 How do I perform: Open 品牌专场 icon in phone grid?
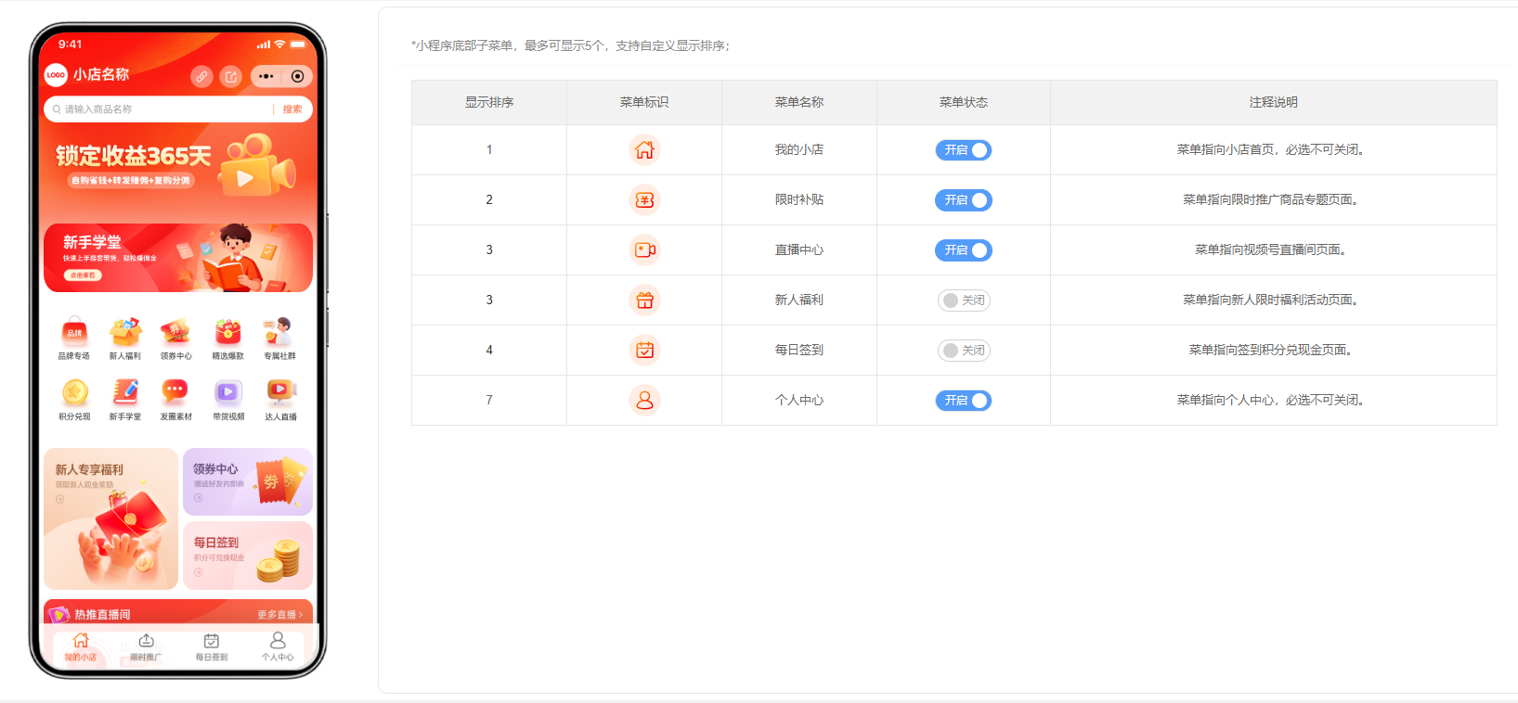pyautogui.click(x=74, y=331)
